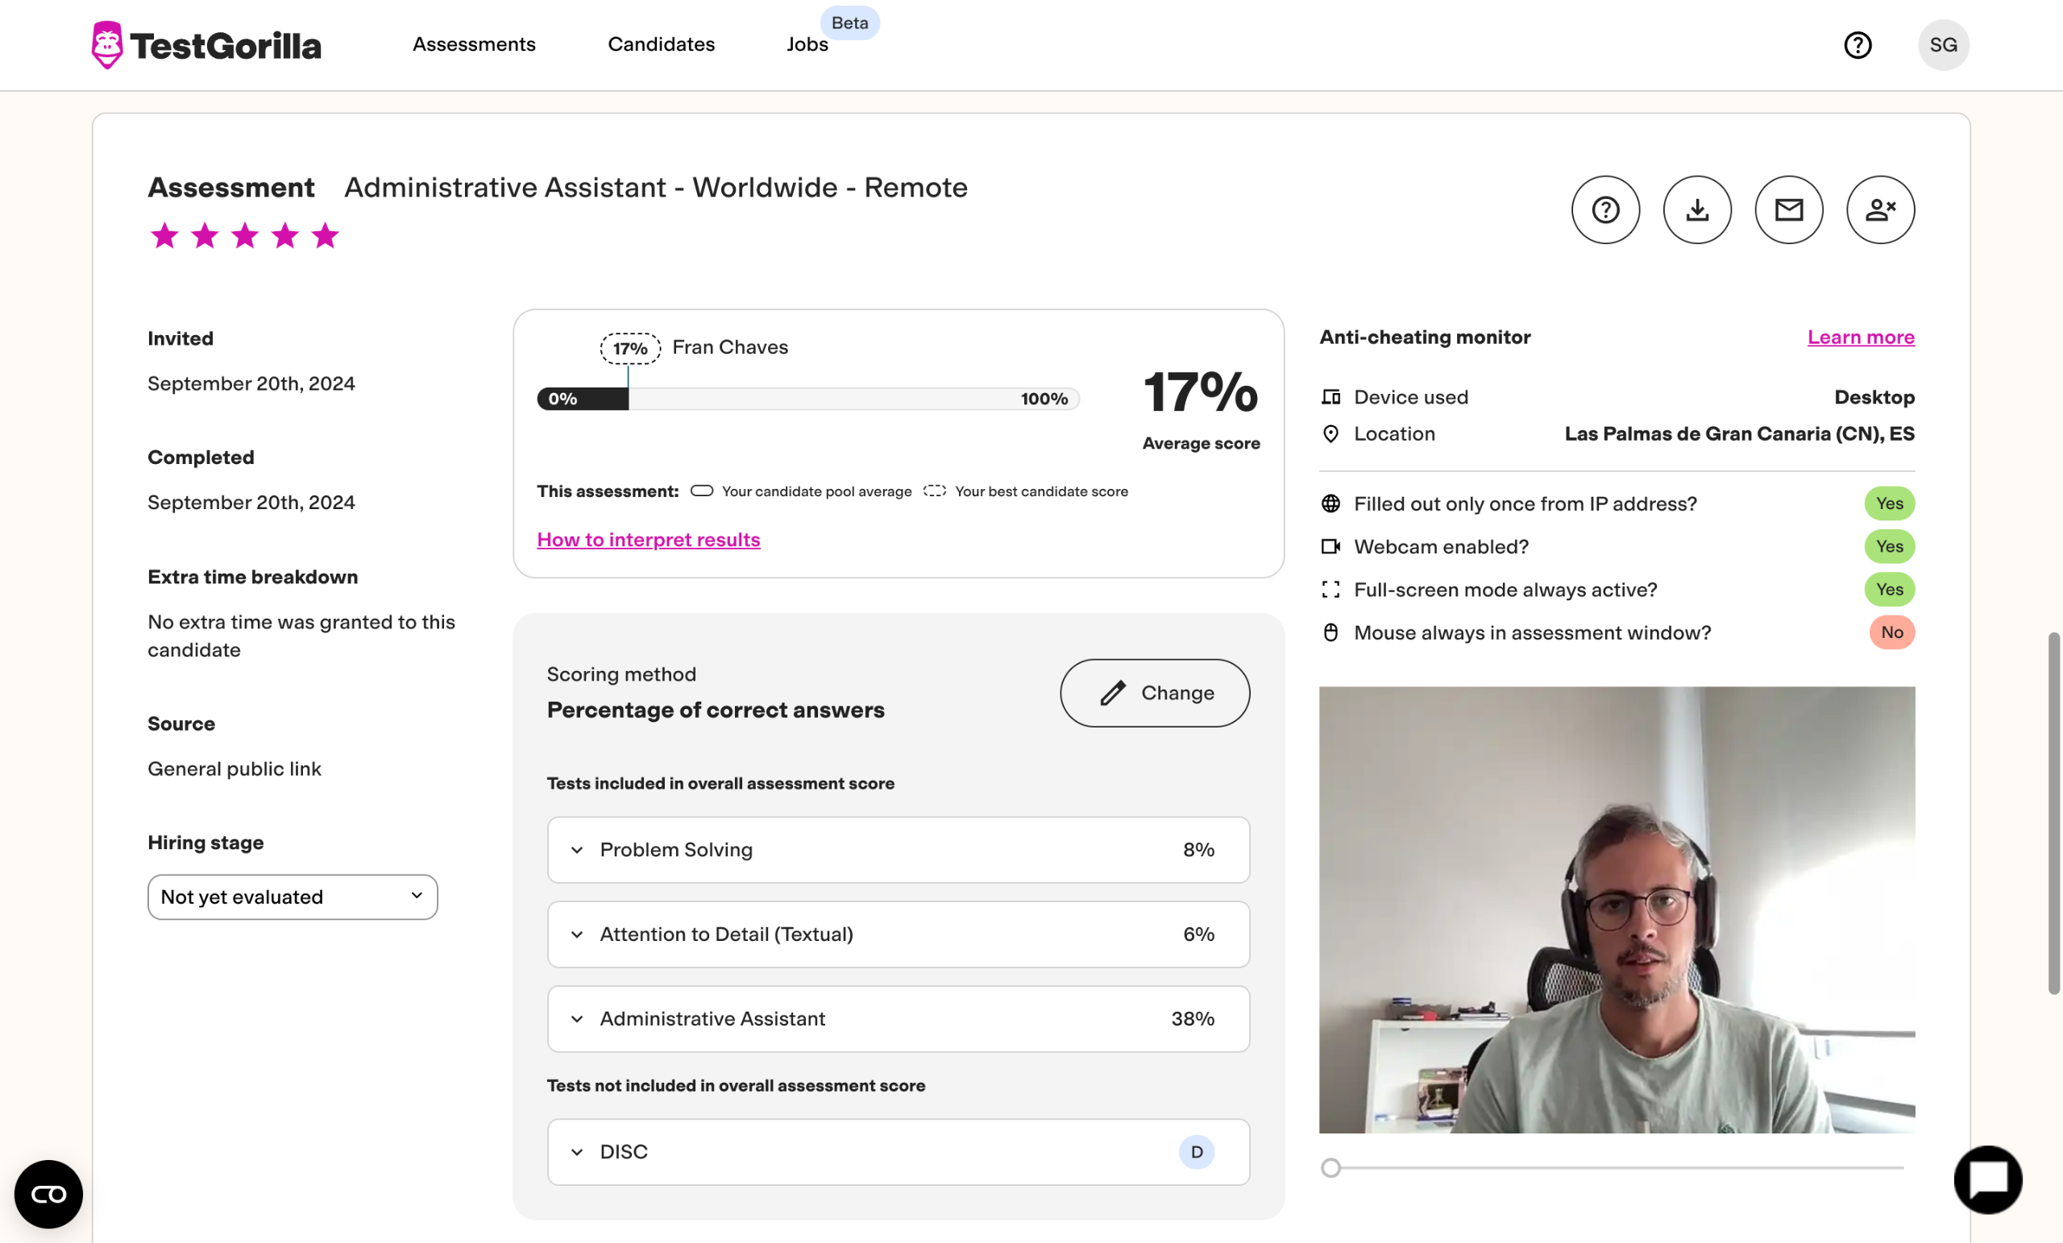Click the reject candidate person icon

pyautogui.click(x=1879, y=209)
